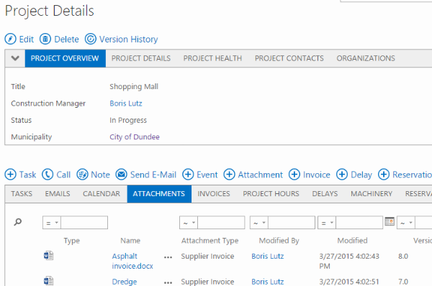Switch to the Project Details tab
Screen dimensions: 432x286
point(141,58)
